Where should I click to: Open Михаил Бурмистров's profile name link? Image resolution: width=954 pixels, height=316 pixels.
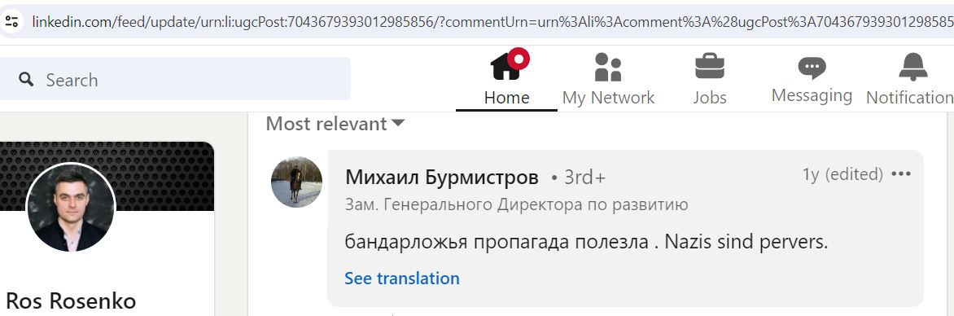442,178
